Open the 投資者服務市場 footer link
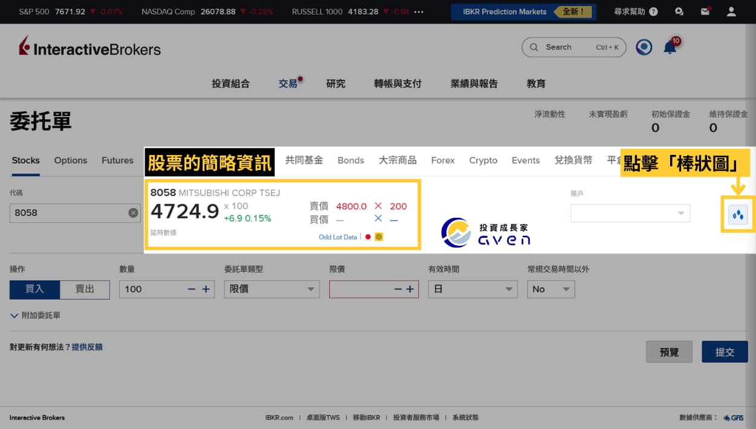The width and height of the screenshot is (756, 429). [416, 418]
